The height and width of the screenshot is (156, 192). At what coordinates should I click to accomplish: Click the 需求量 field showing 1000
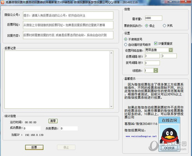point(153,18)
